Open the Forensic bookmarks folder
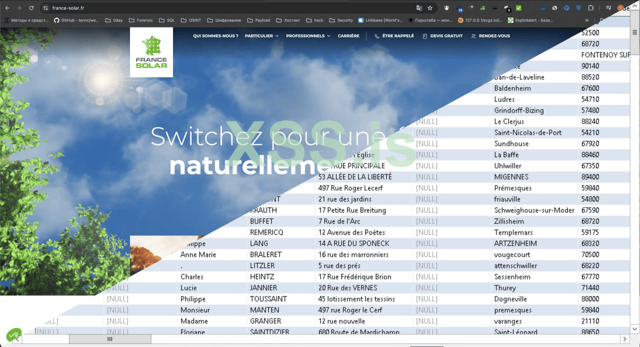This screenshot has width=640, height=347. pos(141,20)
